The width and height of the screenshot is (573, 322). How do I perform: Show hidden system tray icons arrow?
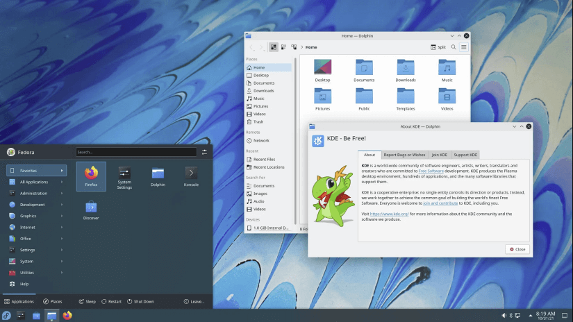pyautogui.click(x=530, y=316)
